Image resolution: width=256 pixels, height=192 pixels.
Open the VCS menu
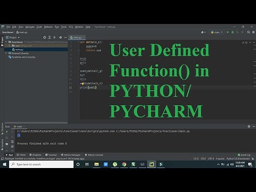(71, 27)
